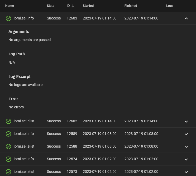Sort by the Name column header

click(9, 6)
